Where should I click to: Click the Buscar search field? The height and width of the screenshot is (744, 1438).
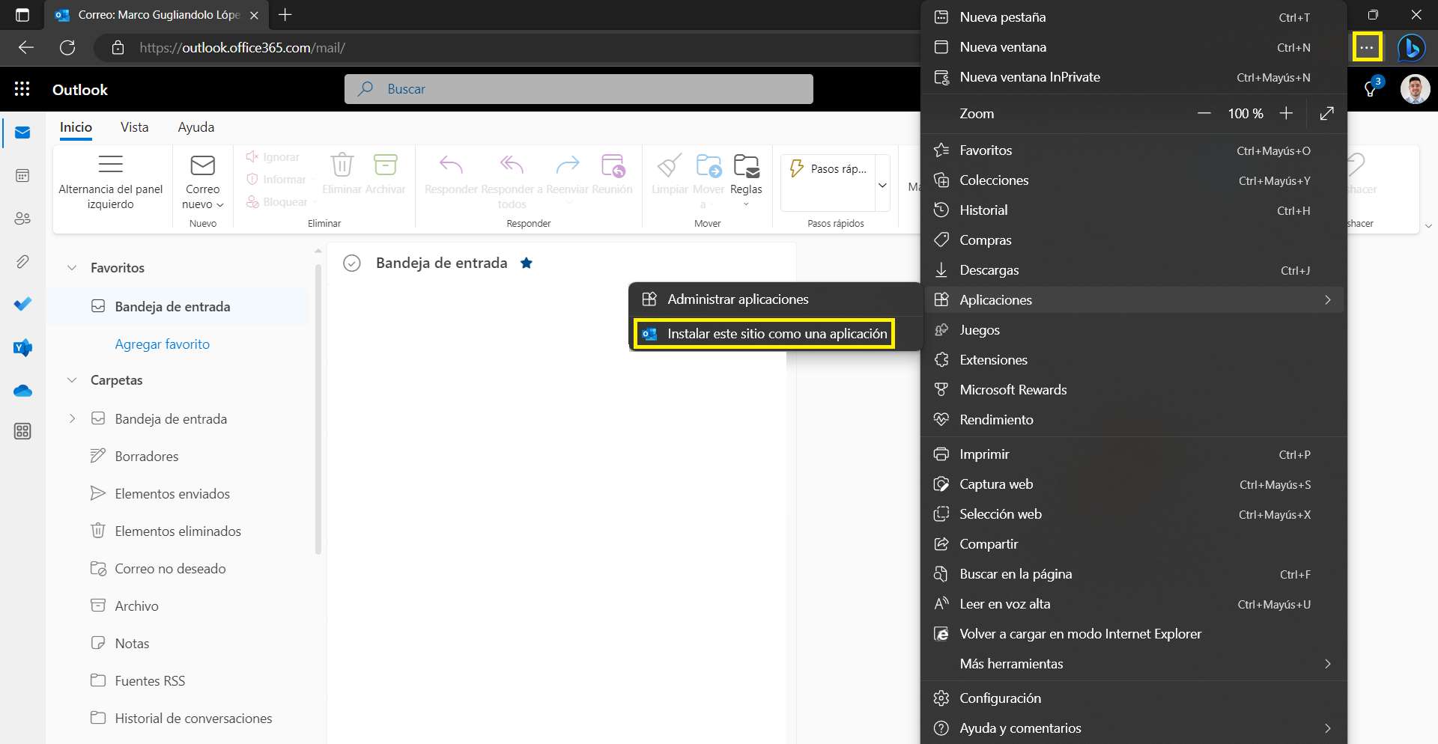pos(579,89)
